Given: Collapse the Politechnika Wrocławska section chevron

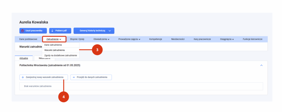Looking at the screenshot, I should [x=262, y=65].
